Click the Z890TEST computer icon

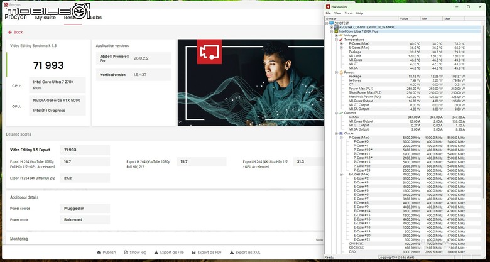tap(331, 23)
